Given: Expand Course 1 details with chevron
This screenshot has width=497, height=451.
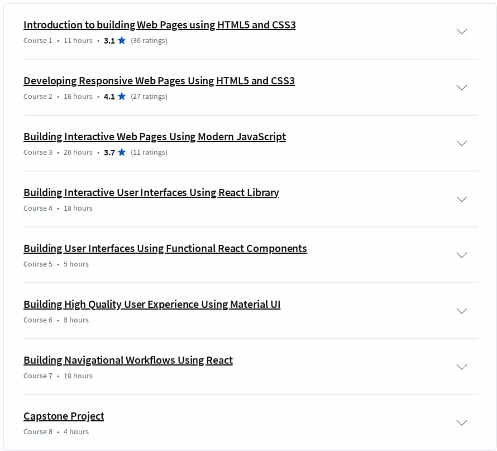Looking at the screenshot, I should [x=461, y=31].
